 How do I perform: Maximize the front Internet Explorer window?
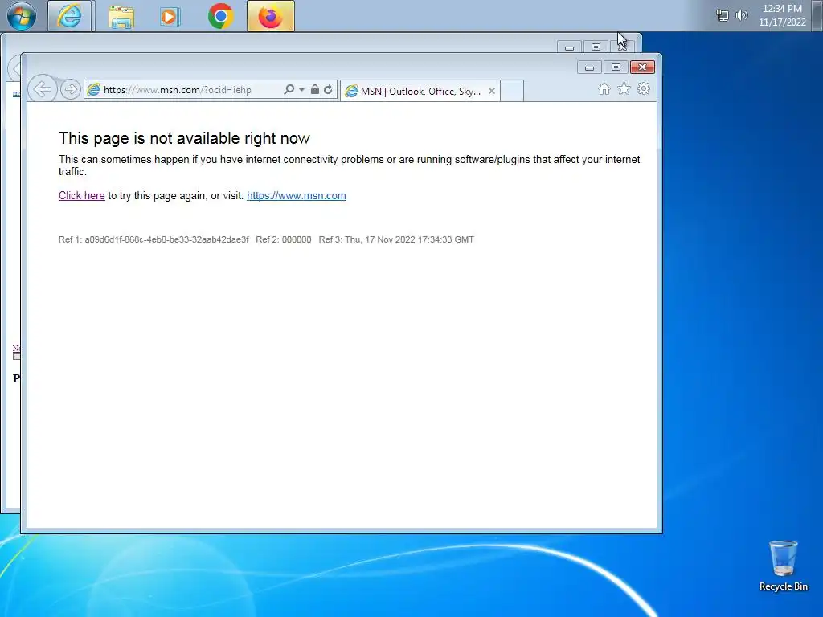click(x=616, y=67)
